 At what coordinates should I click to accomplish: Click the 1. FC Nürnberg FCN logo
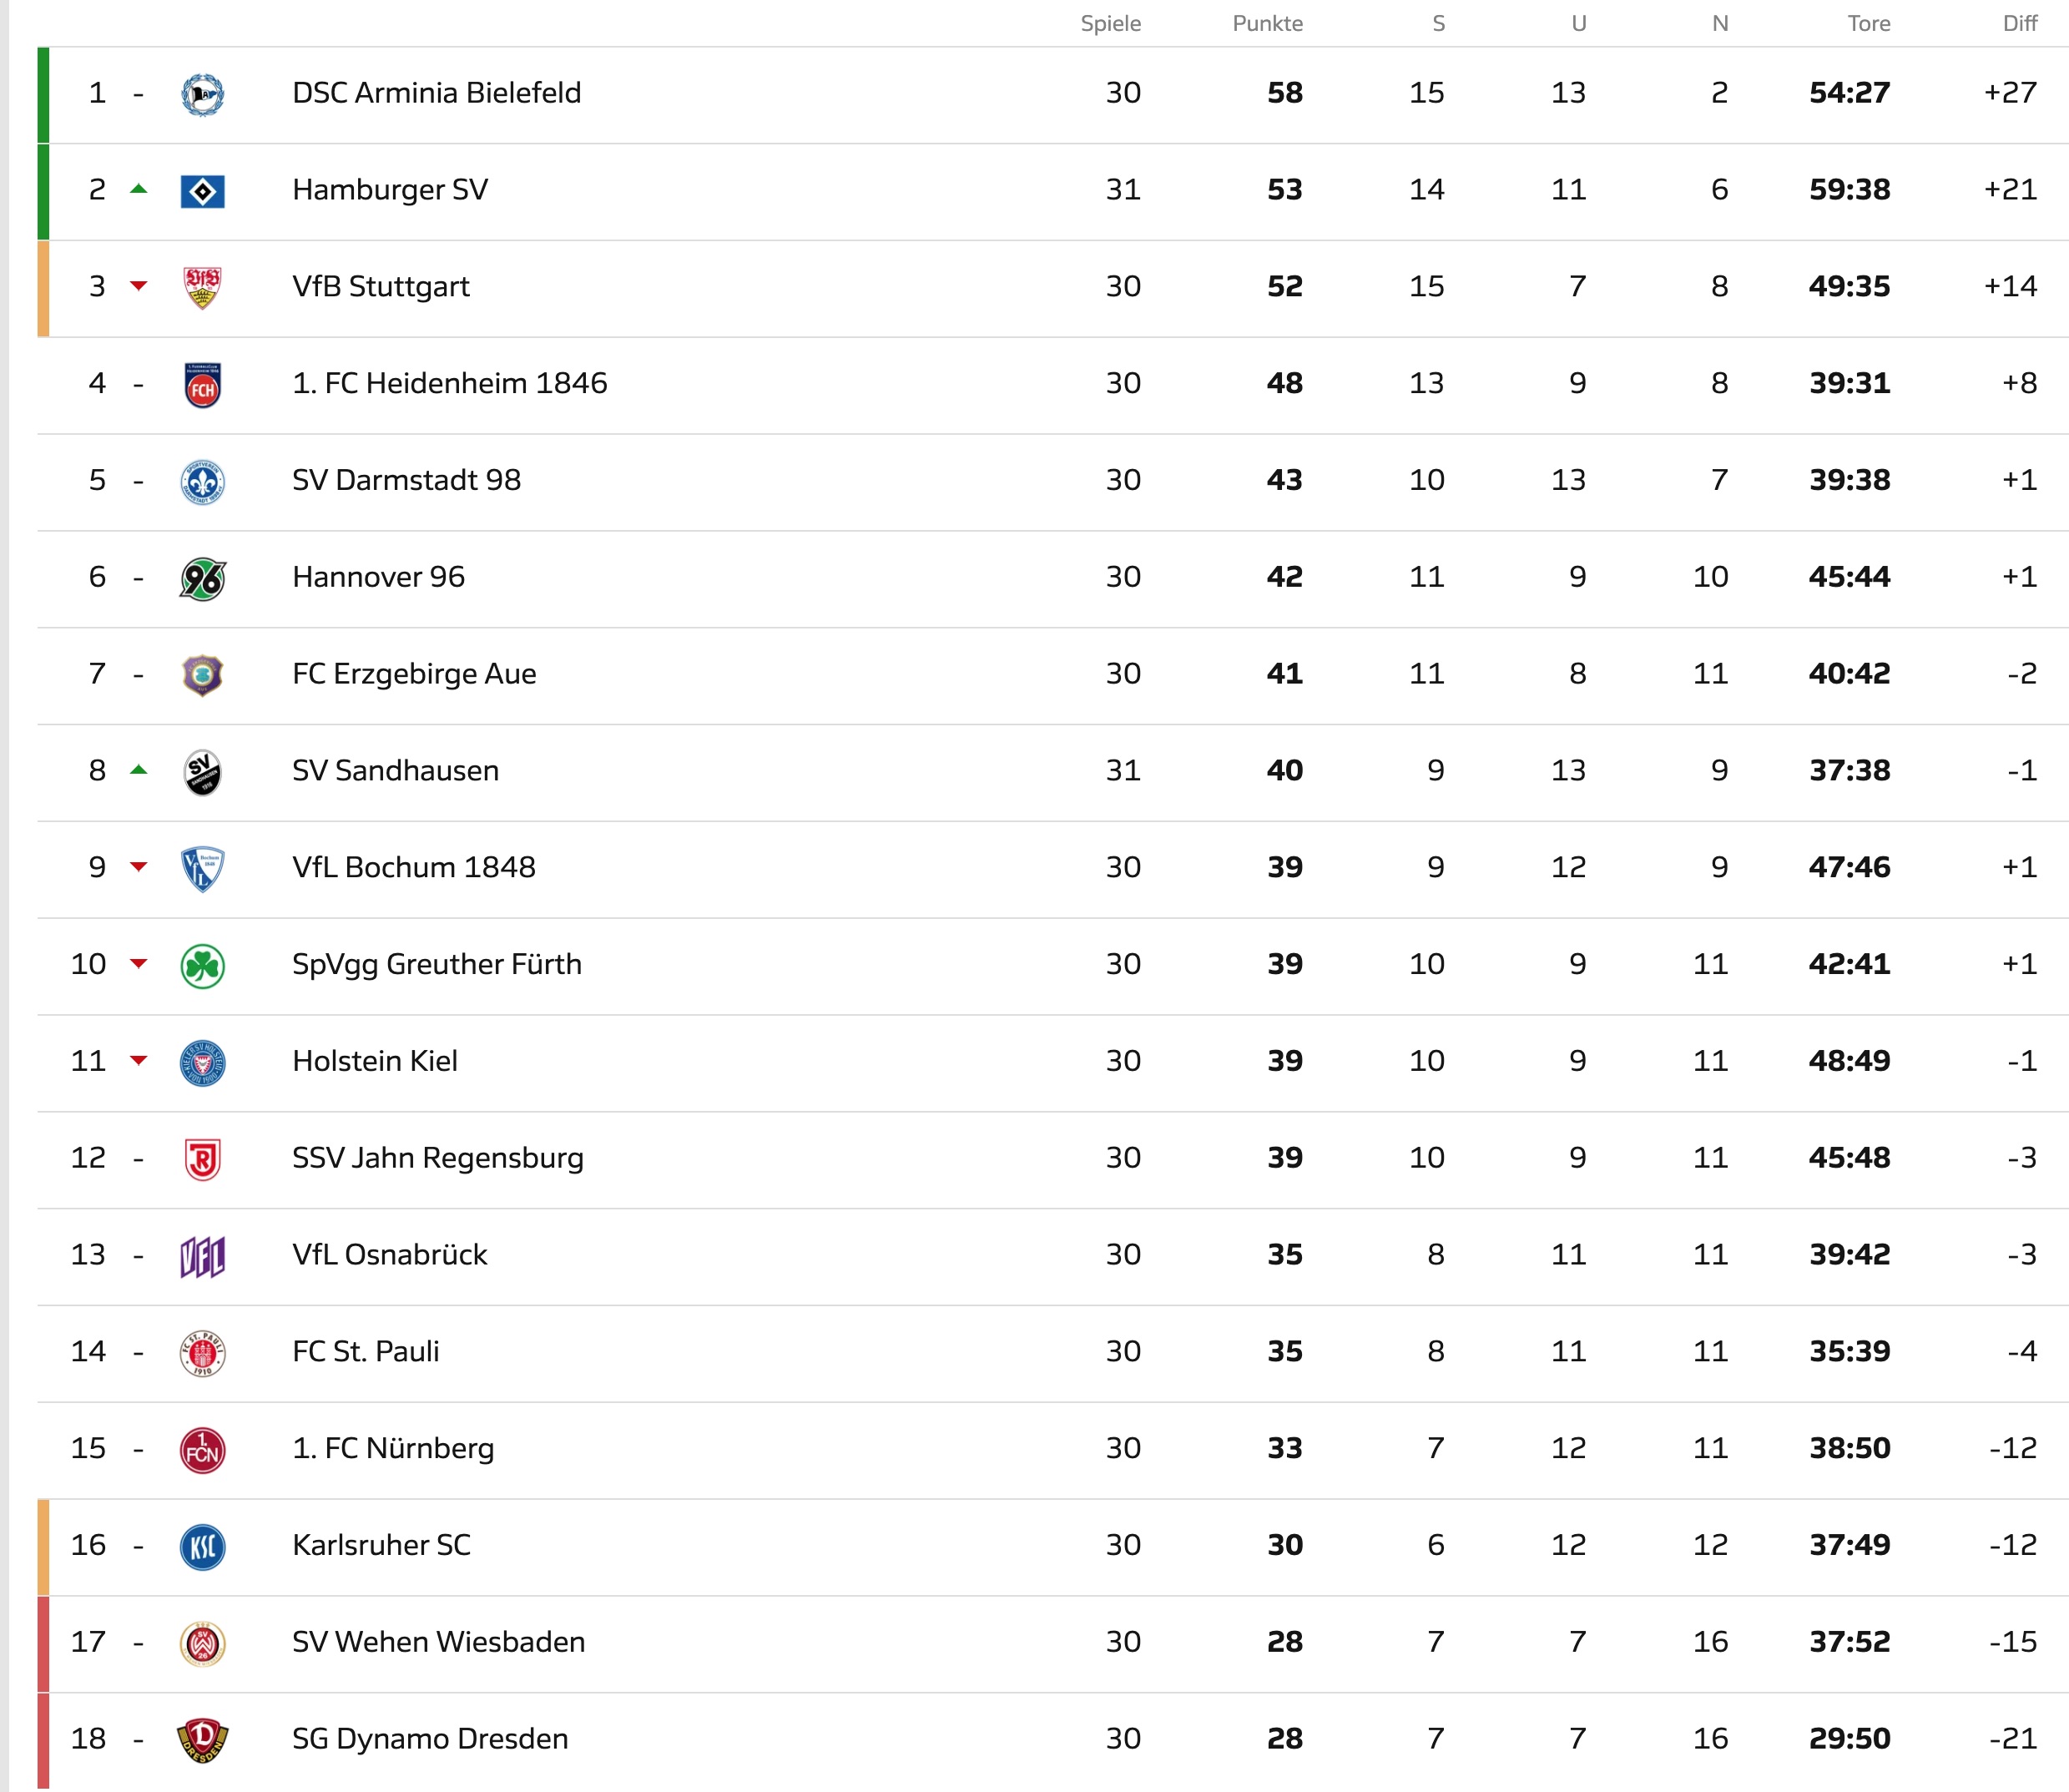click(x=202, y=1450)
